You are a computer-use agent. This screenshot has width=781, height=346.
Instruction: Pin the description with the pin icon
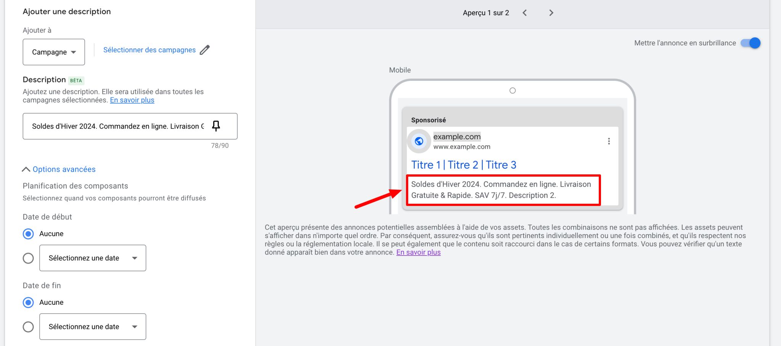[216, 126]
